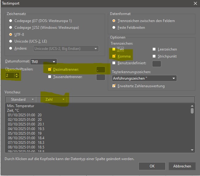Toggle the Tab separator checkbox

pos(114,49)
